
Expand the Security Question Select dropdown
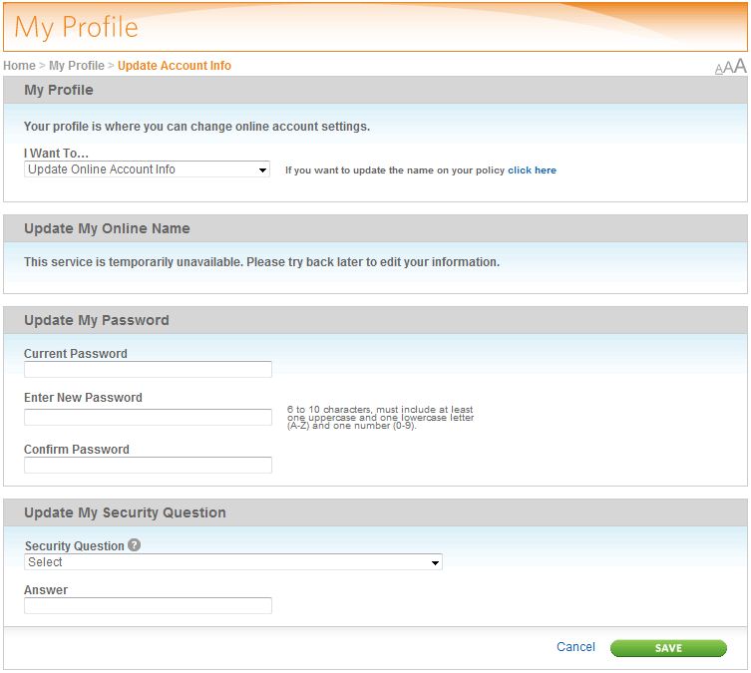[x=233, y=562]
